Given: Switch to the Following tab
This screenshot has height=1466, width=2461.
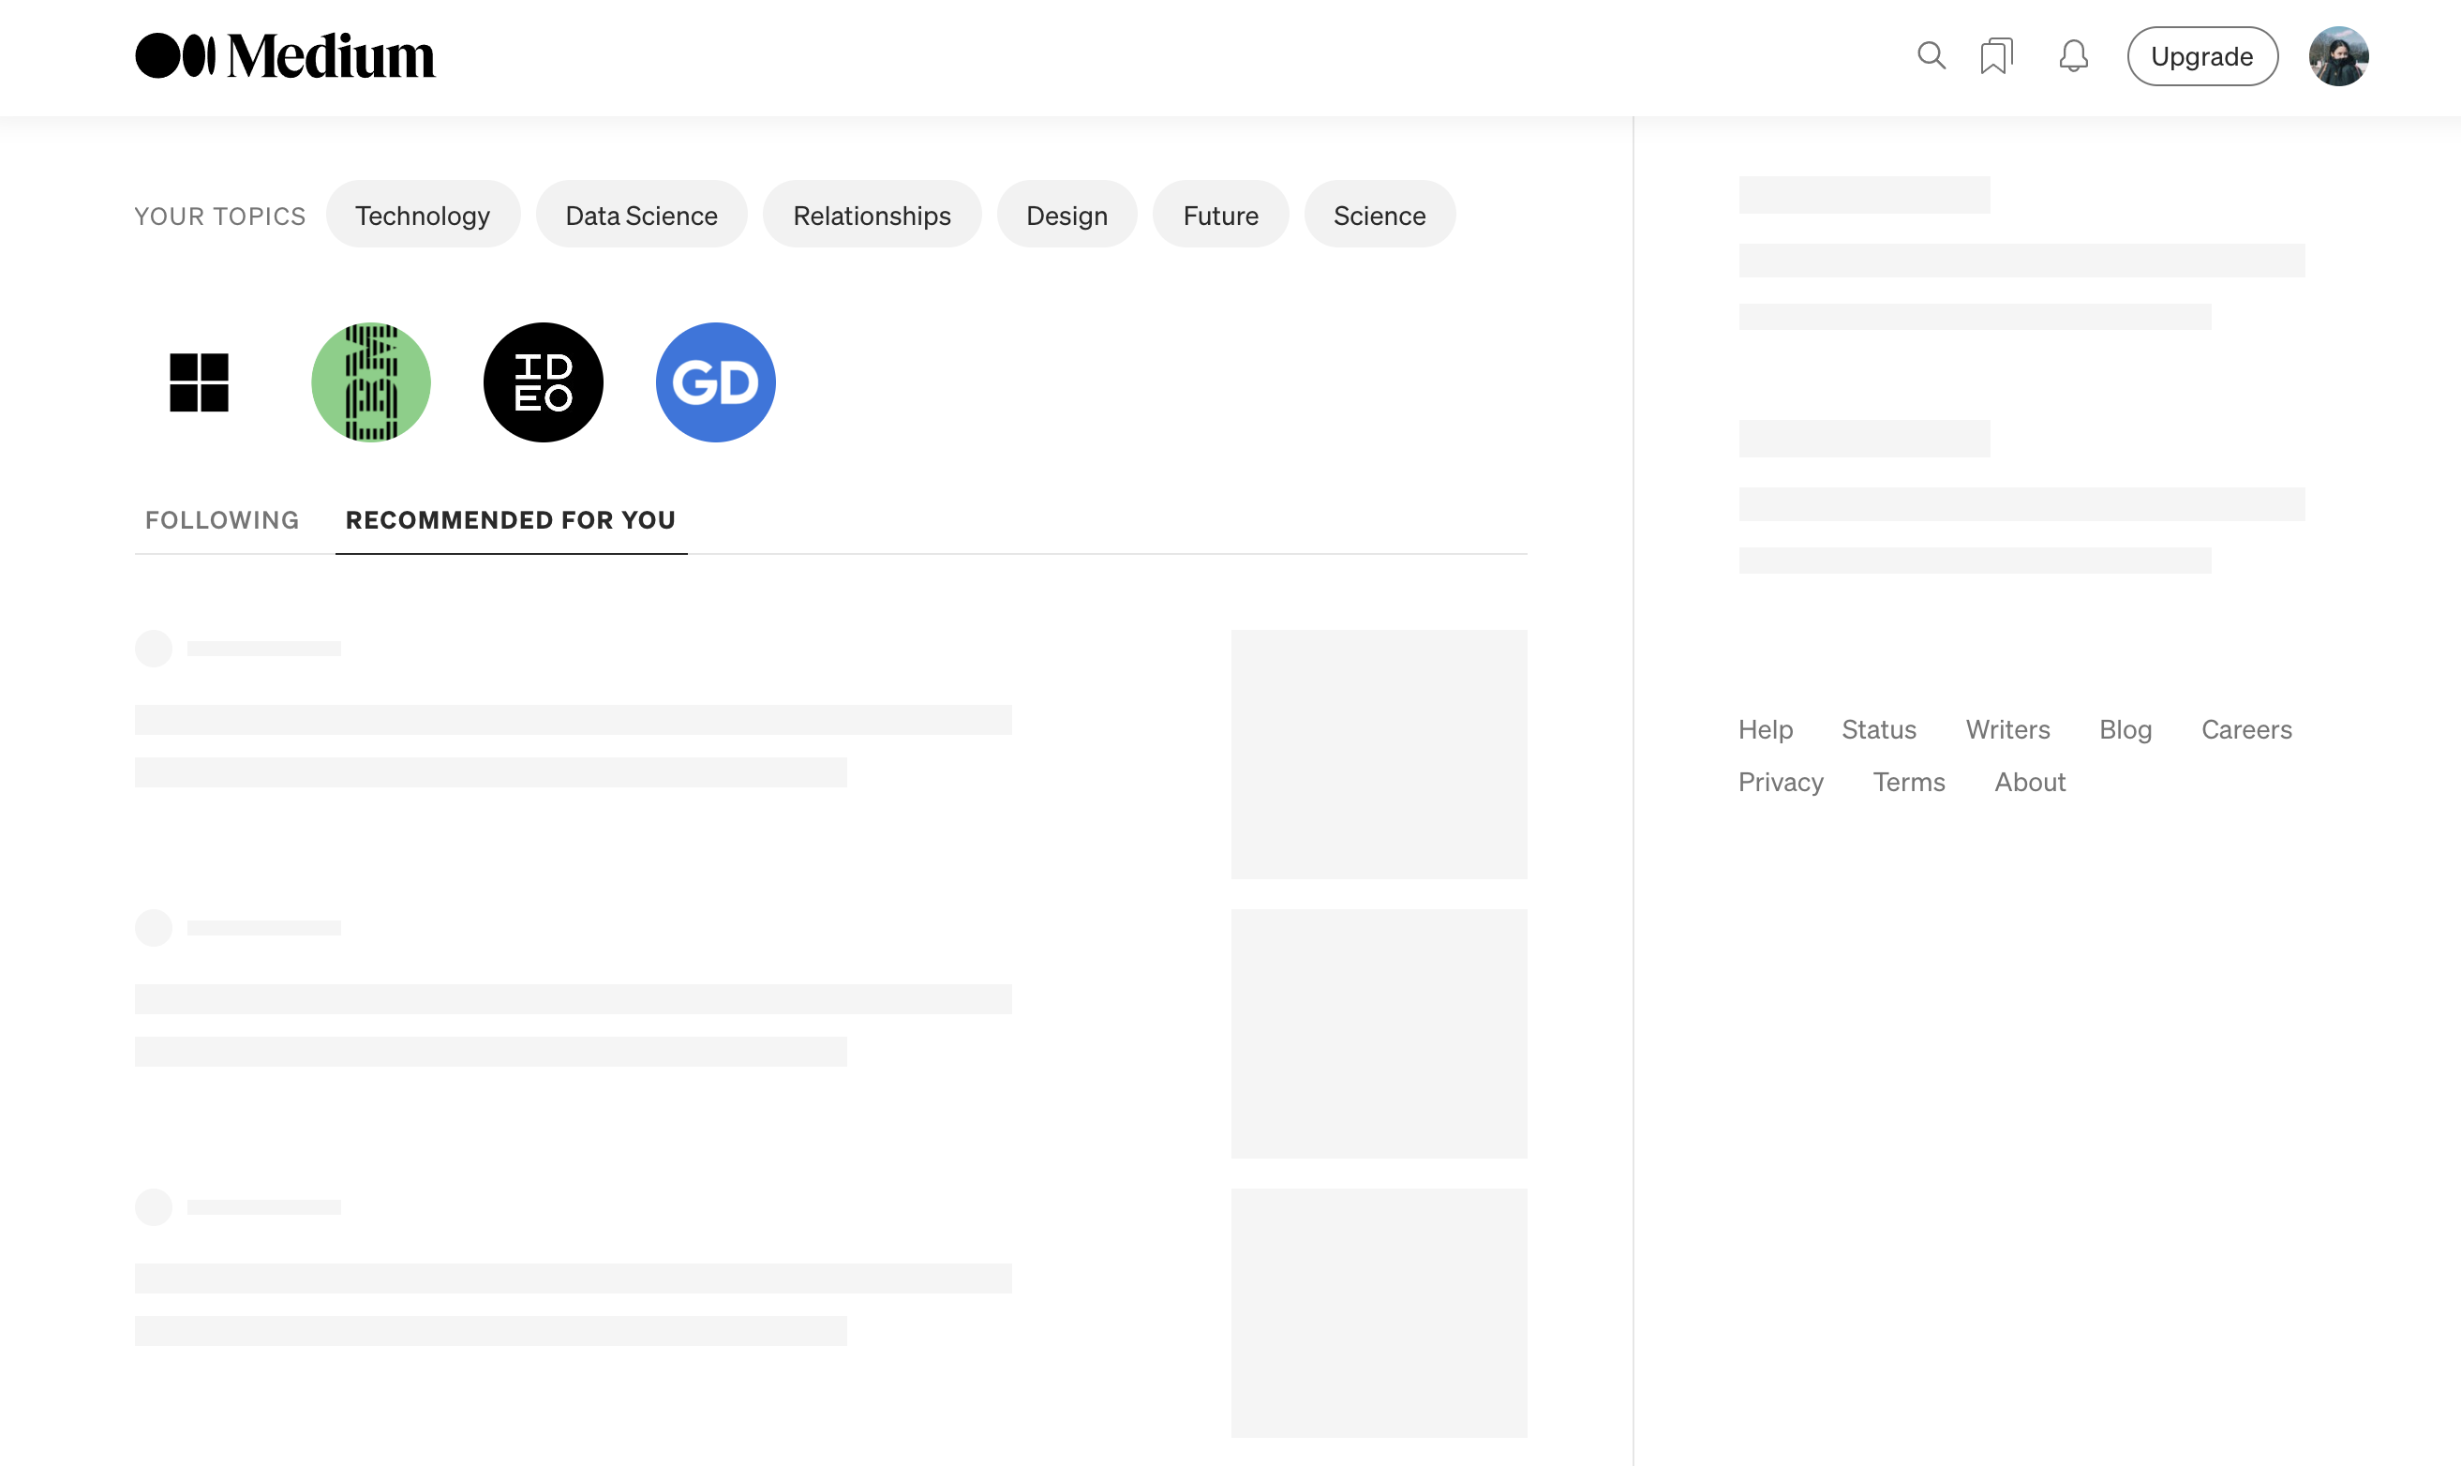Looking at the screenshot, I should [x=221, y=519].
